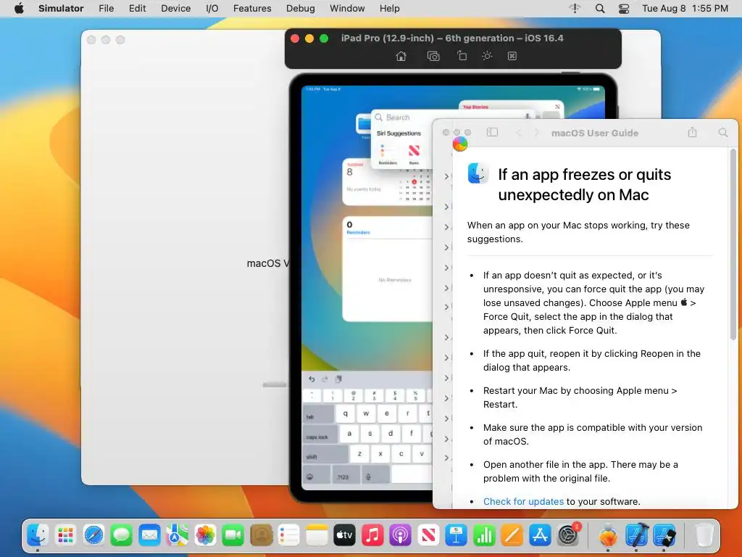Tap undo arrow above iPad keyboard
742x557 pixels.
click(312, 379)
